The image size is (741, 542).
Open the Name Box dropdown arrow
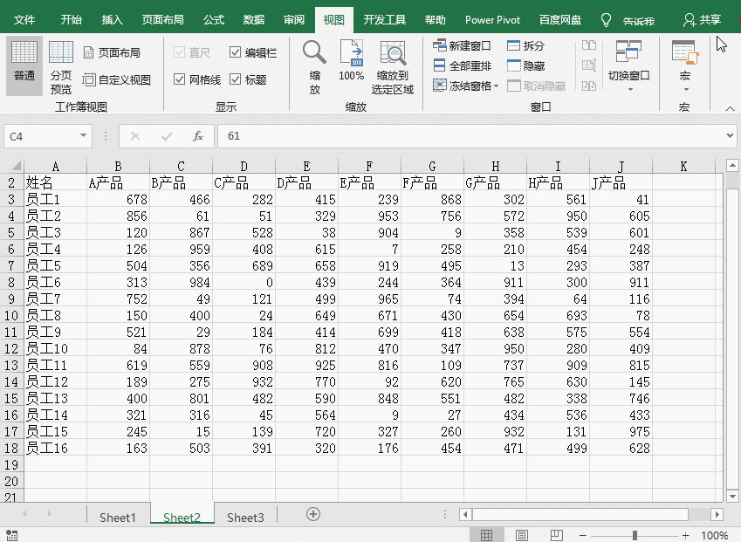83,136
